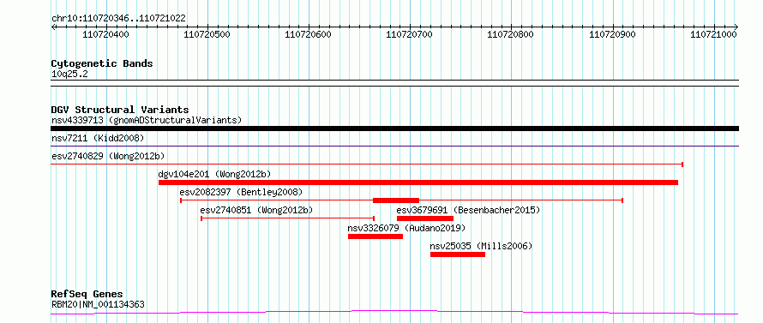763x323 pixels.
Task: Click the 110720700 ruler position mark
Action: click(409, 34)
